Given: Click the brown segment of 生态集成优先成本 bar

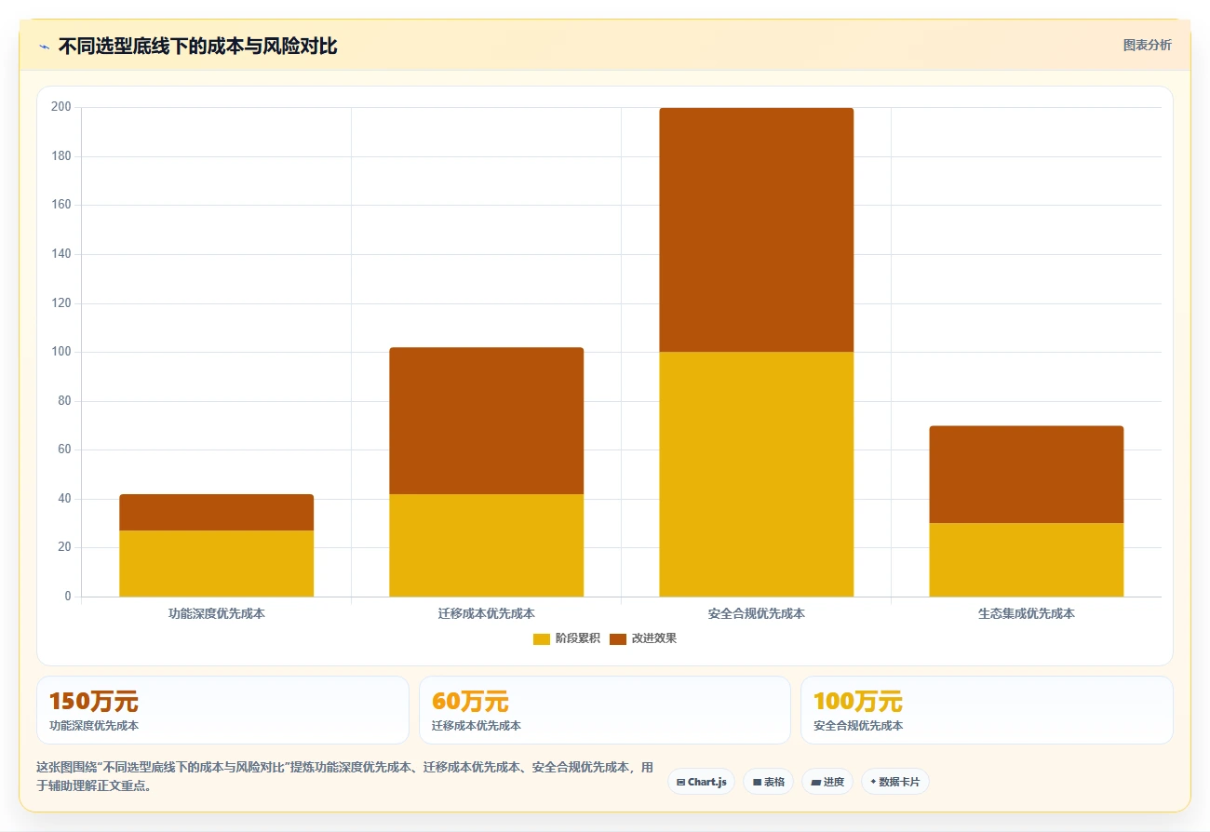Looking at the screenshot, I should [x=1026, y=475].
